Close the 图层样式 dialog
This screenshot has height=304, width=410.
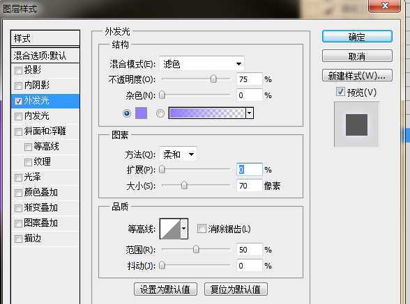pos(384,6)
